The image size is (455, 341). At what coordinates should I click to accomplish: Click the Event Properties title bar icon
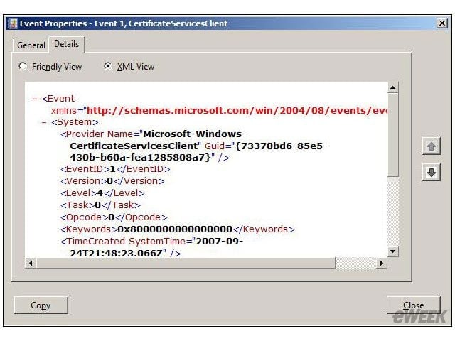[13, 23]
